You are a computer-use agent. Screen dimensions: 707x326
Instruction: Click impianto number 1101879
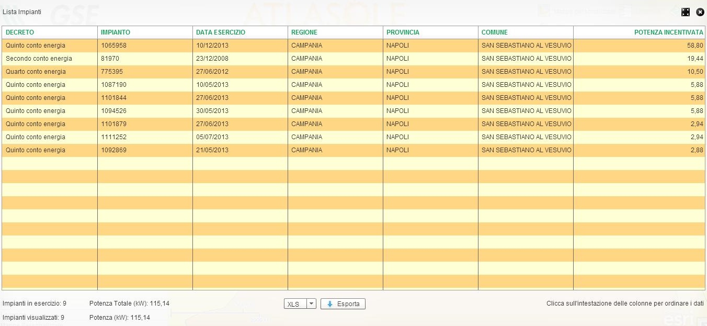pos(114,124)
